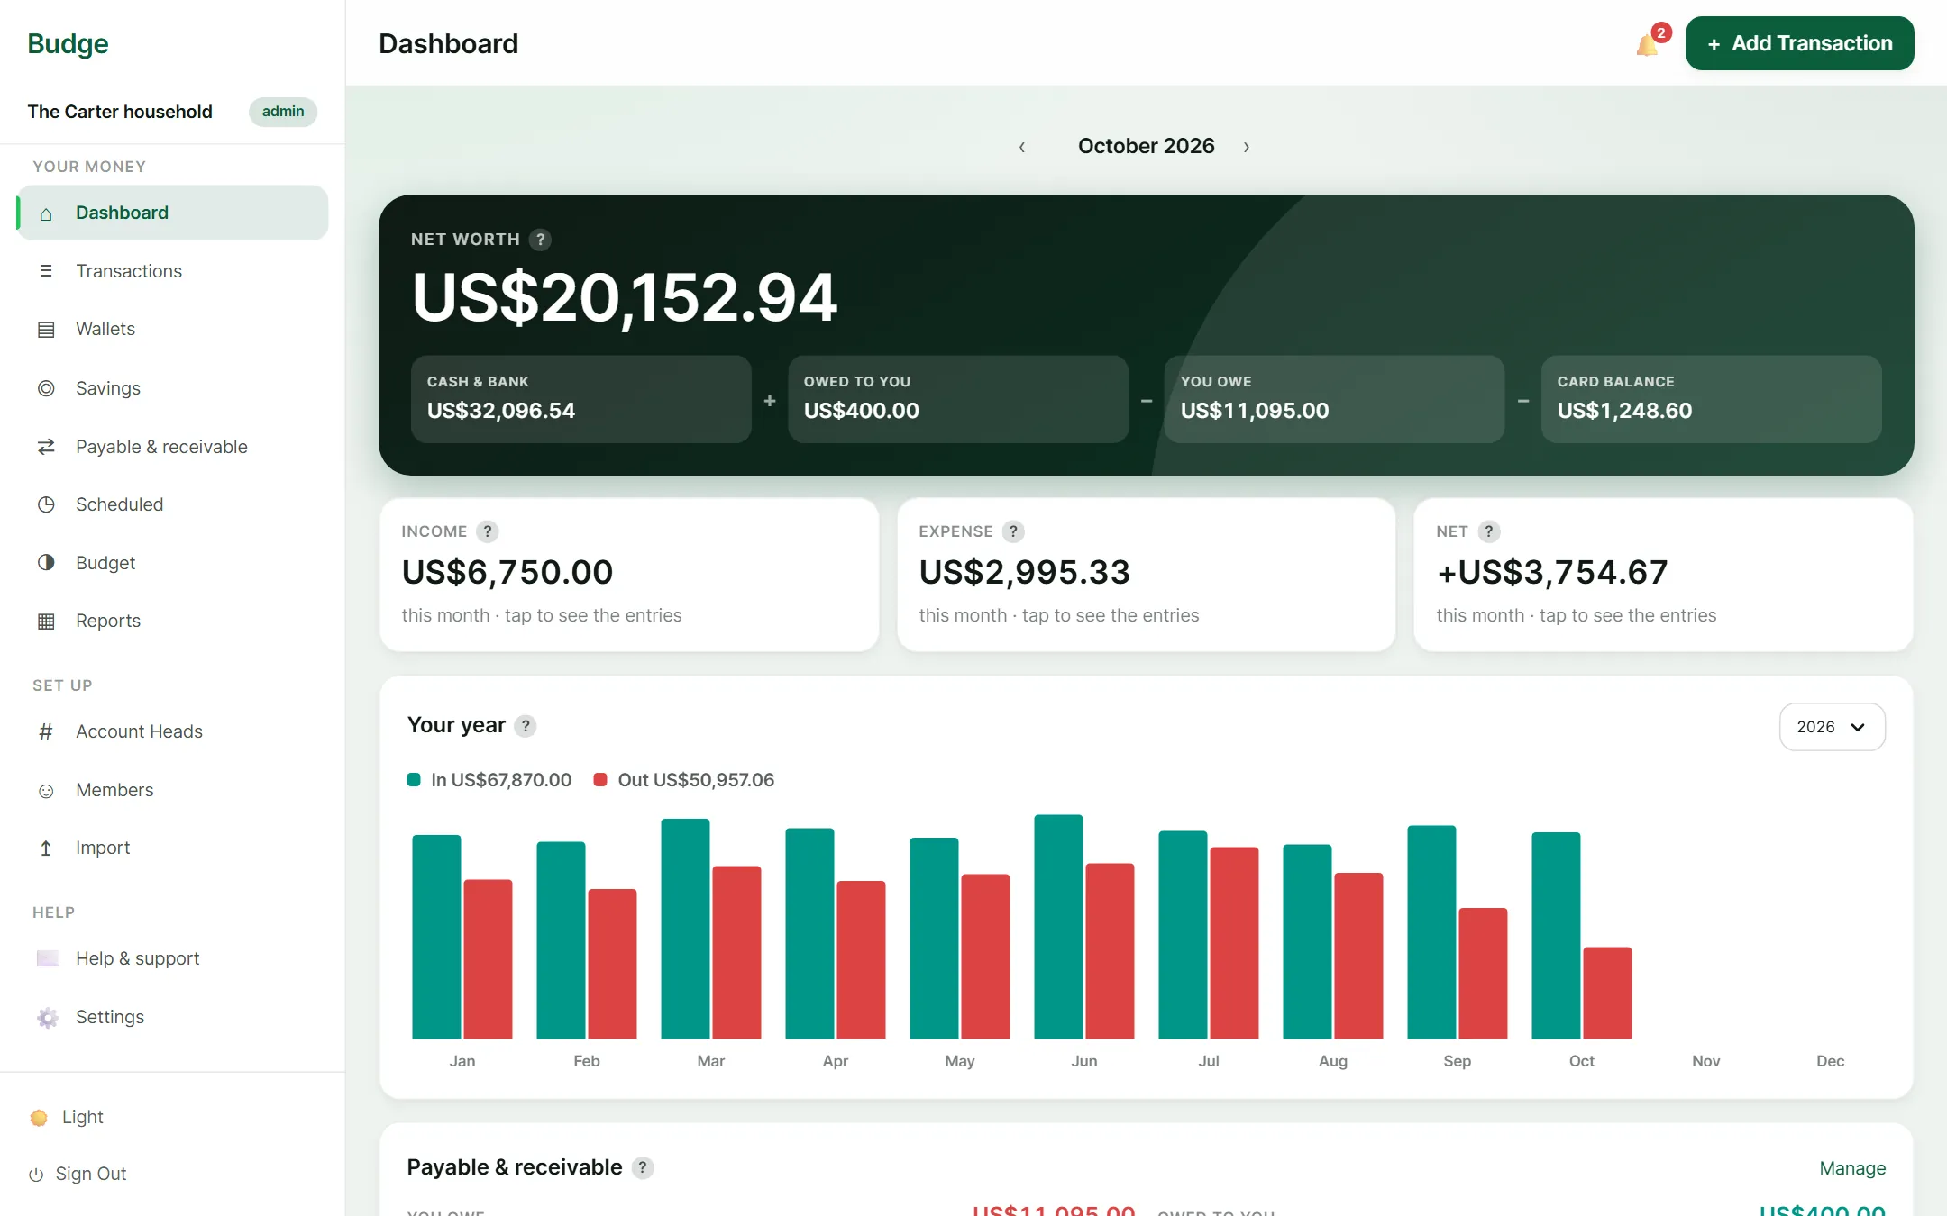Image resolution: width=1947 pixels, height=1216 pixels.
Task: Click the red Out legend swatch
Action: coord(600,780)
